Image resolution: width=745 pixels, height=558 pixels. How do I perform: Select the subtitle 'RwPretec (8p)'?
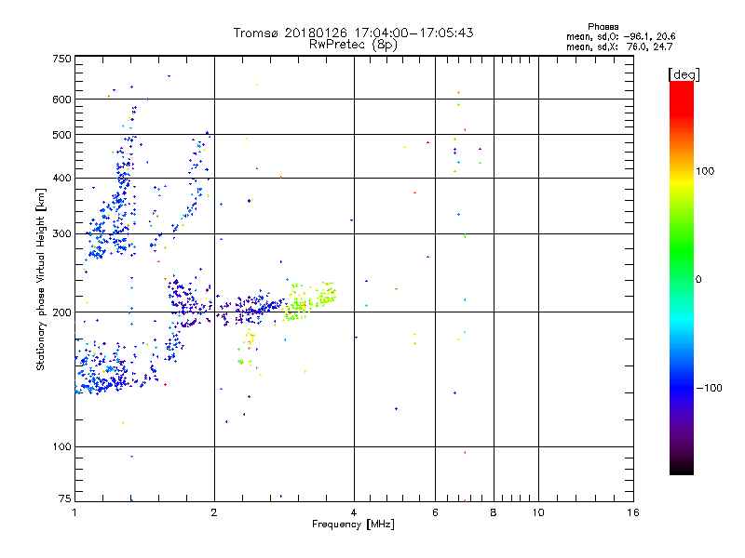pyautogui.click(x=353, y=45)
